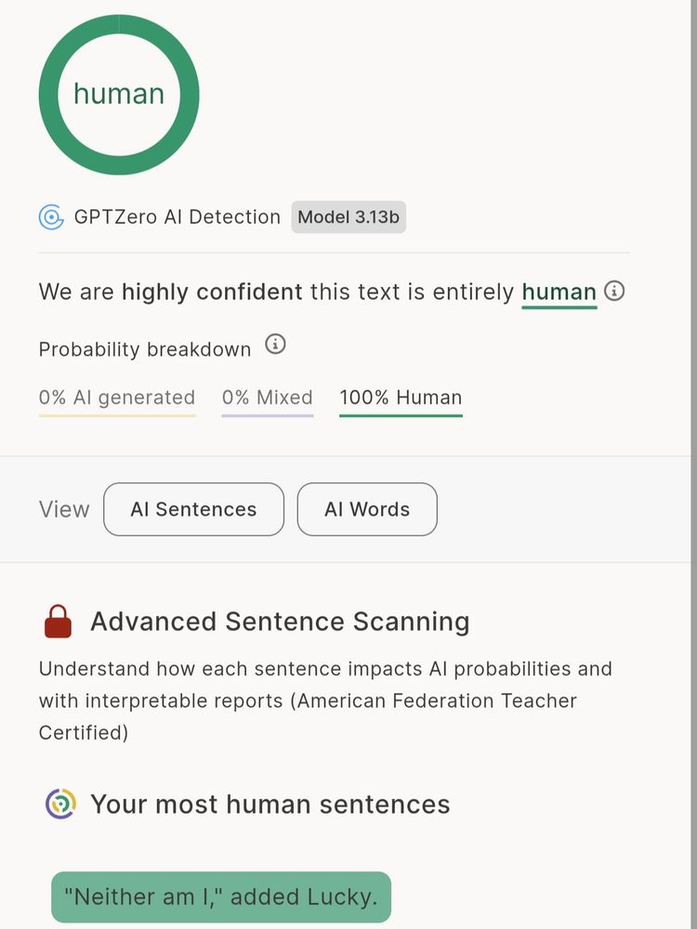This screenshot has width=697, height=929.
Task: Click the Advanced Sentence Scanning description text
Action: pos(325,700)
